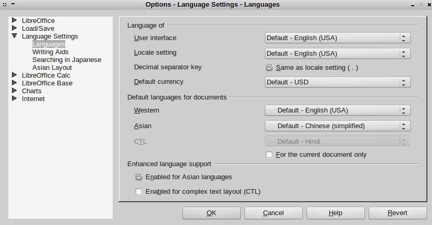Viewport: 432px width, 225px height.
Task: Select the LibreOffice Calc category label
Action: (46, 76)
